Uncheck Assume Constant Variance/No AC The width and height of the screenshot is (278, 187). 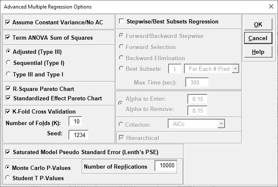tap(8, 23)
